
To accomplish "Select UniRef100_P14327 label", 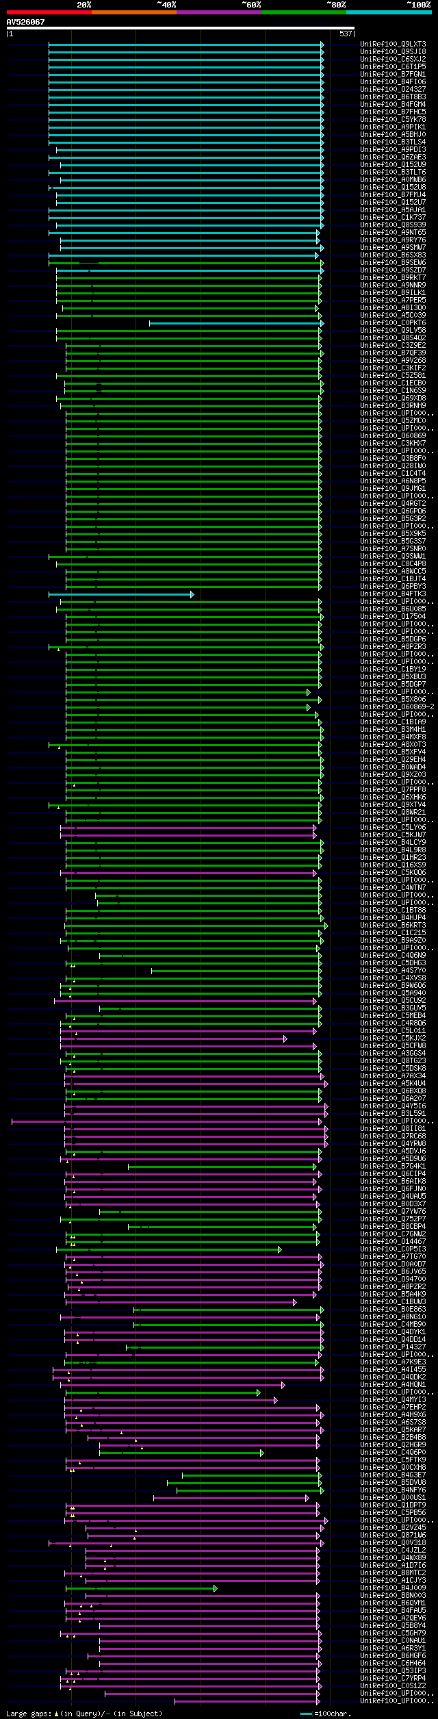I will [393, 1347].
